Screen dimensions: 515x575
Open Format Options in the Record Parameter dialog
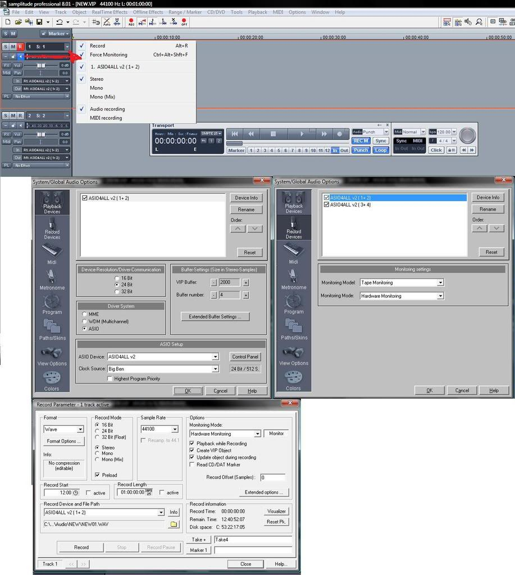[x=63, y=441]
